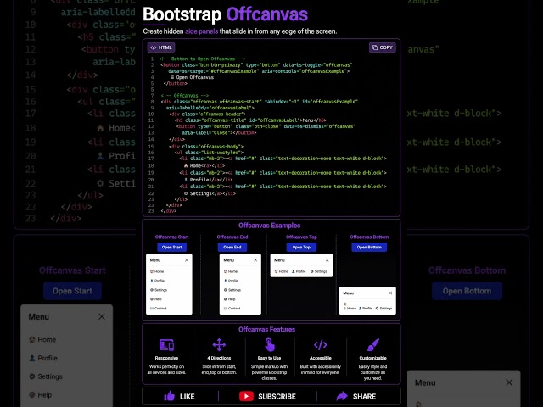Select Settings in the Offcanvas Top preview
The image size is (543, 407).
point(319,271)
